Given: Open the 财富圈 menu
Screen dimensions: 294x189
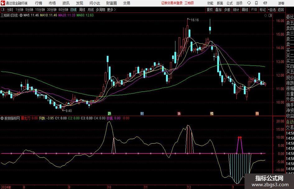Looking at the screenshot, I should (x=111, y=3).
